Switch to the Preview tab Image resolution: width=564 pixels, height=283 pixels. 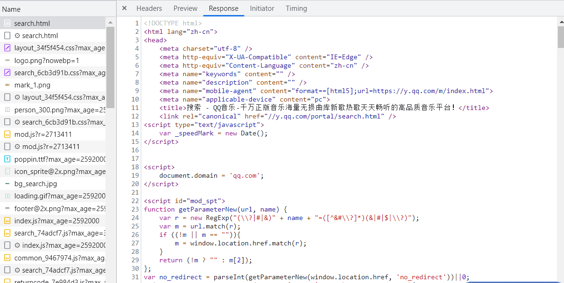185,8
